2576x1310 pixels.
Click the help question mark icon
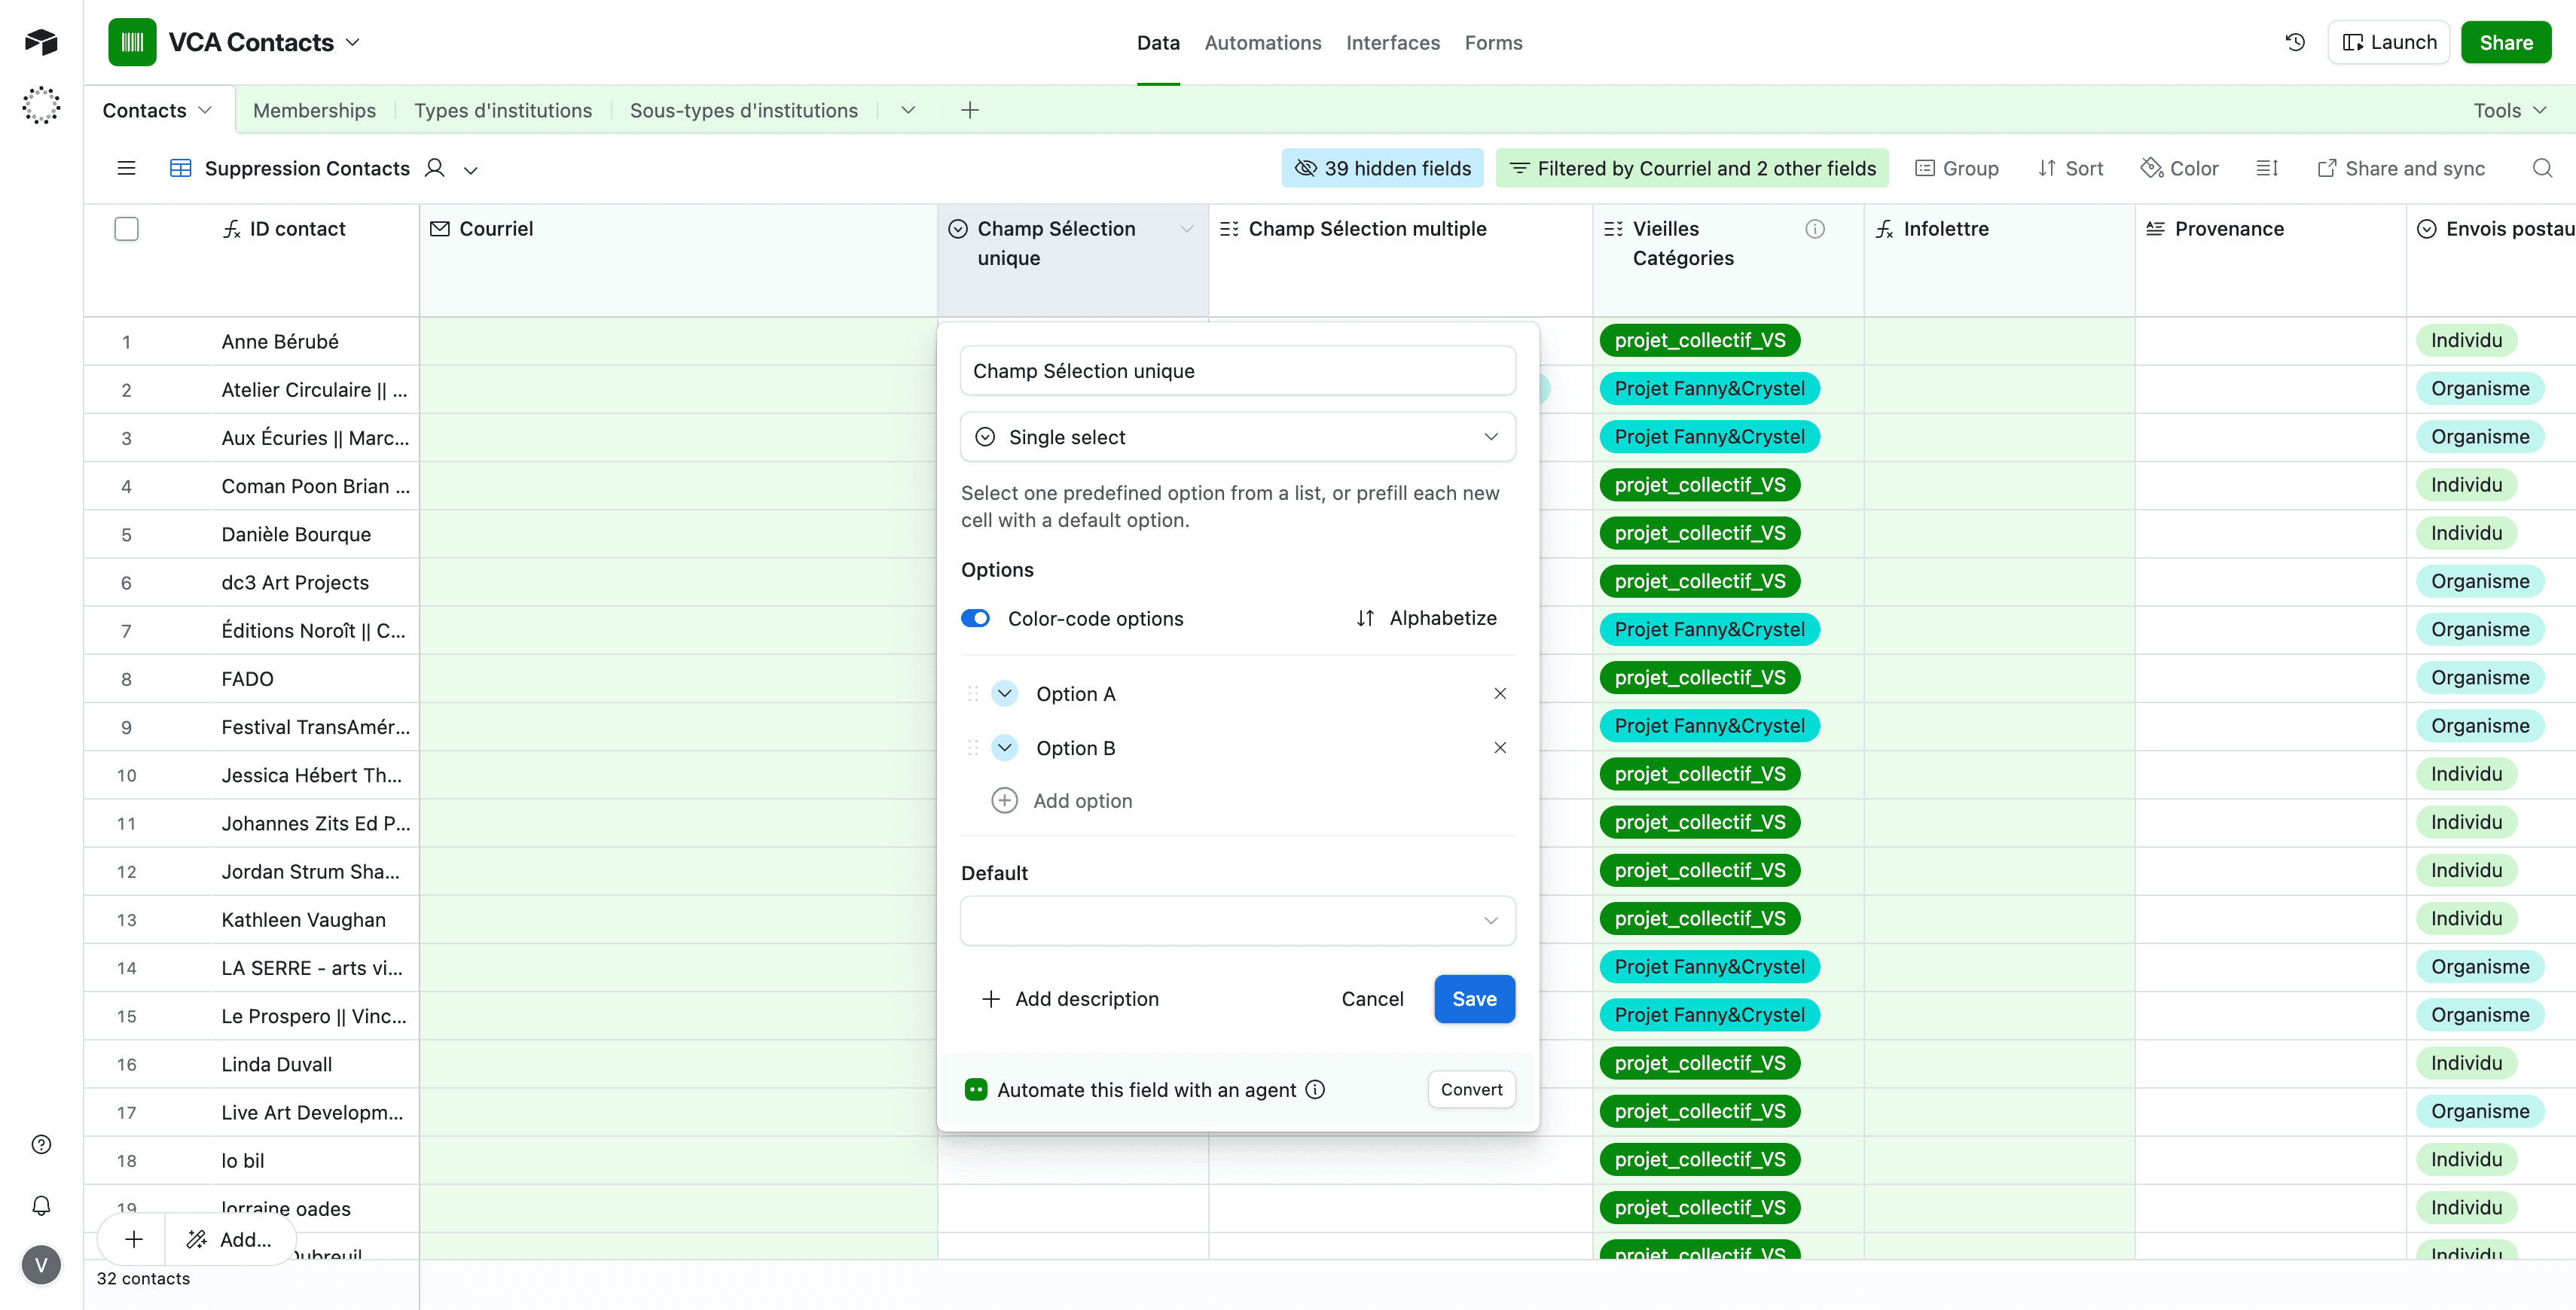(41, 1144)
